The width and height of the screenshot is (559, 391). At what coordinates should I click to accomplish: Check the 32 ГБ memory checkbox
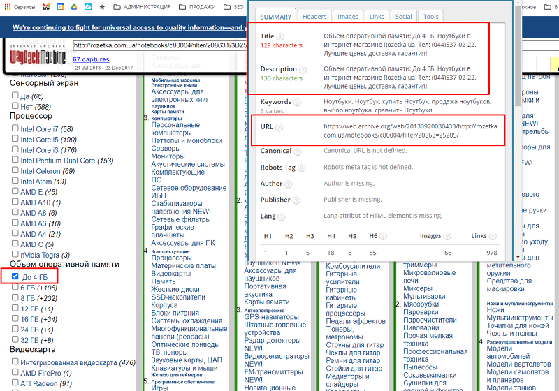[x=15, y=339]
